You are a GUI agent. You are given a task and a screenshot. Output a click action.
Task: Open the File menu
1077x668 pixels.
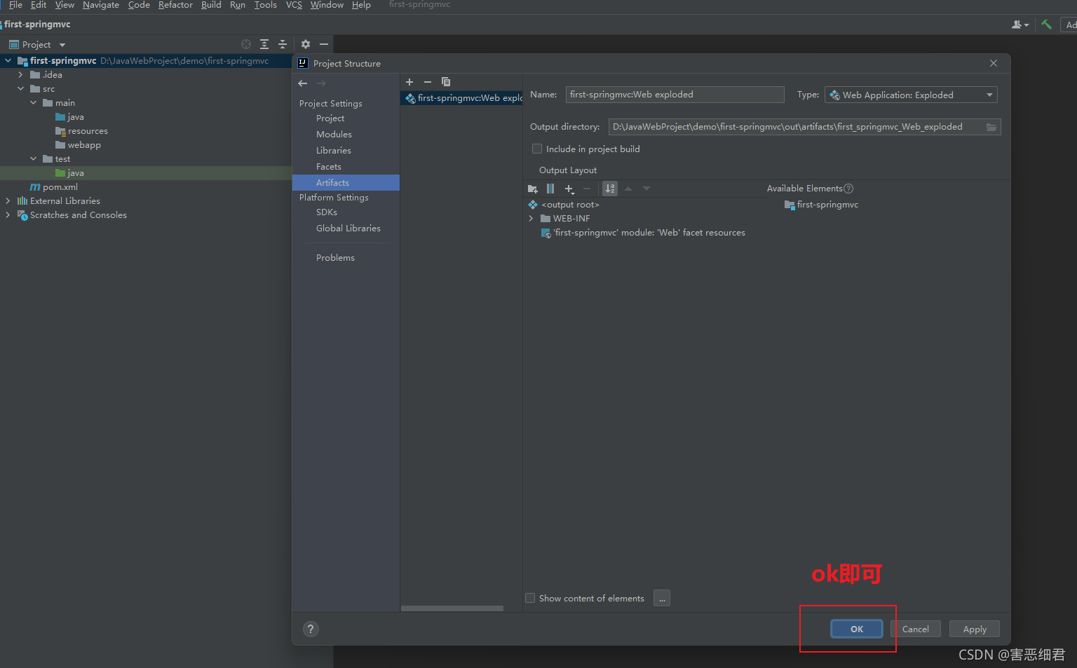click(15, 5)
